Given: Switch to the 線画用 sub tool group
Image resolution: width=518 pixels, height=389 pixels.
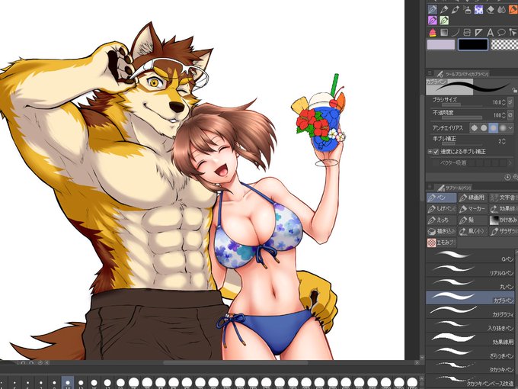Looking at the screenshot, I should click(473, 198).
